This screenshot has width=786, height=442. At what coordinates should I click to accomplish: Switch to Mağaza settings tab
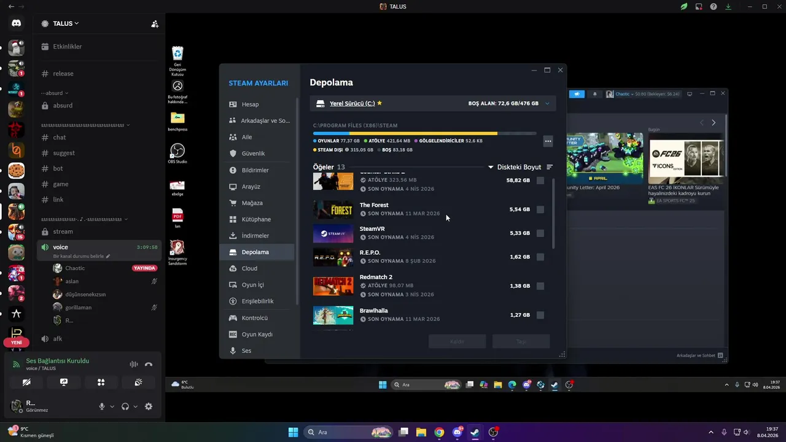coord(258,203)
